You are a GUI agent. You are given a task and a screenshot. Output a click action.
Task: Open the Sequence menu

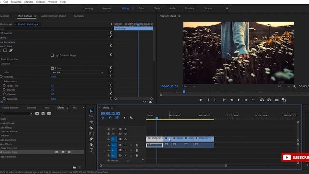coord(16,2)
